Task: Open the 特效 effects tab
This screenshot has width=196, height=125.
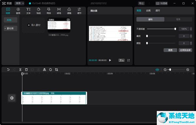Action: 49,11
